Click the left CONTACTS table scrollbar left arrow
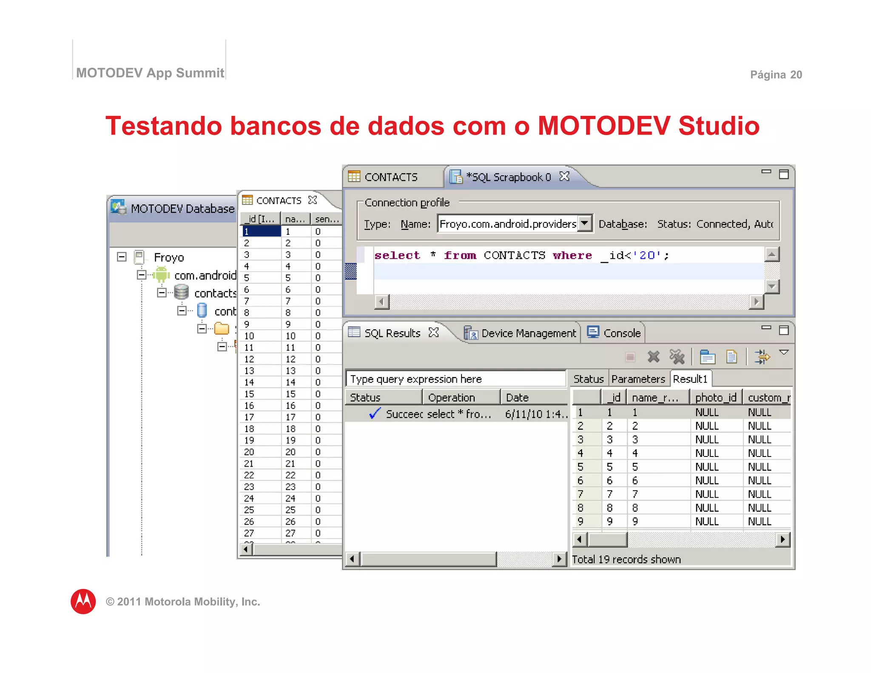Viewport: 871px width, 673px height. coord(246,549)
